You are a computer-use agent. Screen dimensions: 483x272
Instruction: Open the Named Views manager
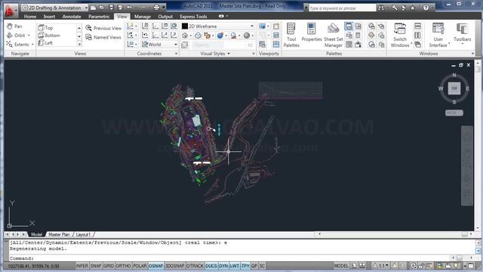pyautogui.click(x=103, y=37)
